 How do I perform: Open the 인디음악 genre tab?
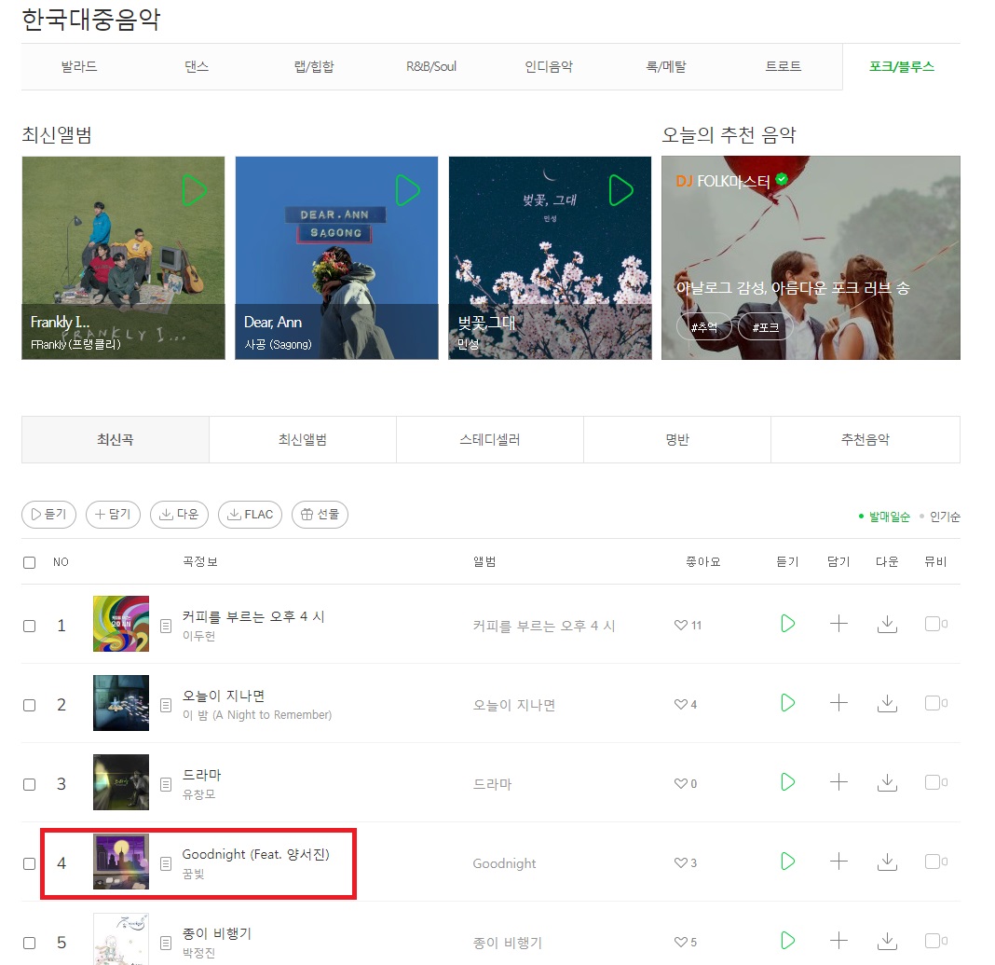[x=549, y=66]
